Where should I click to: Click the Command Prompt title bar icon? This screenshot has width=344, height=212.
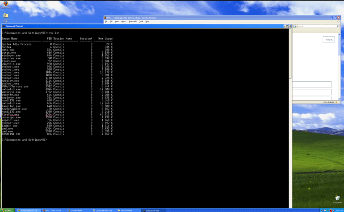pos(4,26)
